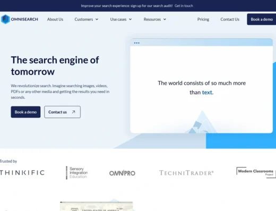Click the highlighted word "text." in demo
The width and height of the screenshot is (276, 211).
[x=208, y=92]
